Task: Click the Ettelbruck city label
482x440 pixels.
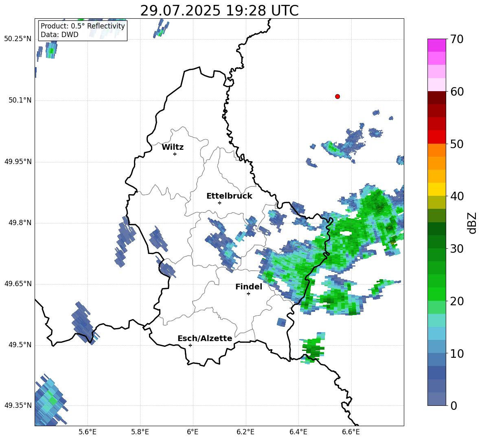Action: 229,196
